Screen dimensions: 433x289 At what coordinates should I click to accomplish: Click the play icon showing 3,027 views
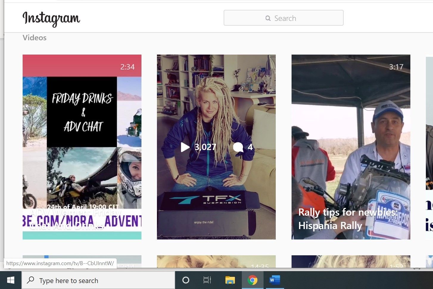click(x=185, y=147)
